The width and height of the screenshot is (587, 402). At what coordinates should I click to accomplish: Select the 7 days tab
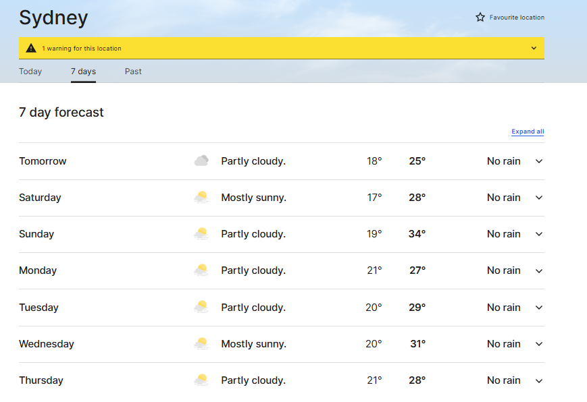pyautogui.click(x=83, y=71)
